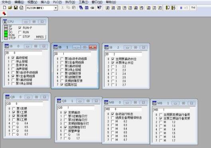Toggle bit 1 泵1工频 in QB 0
211x148 pixels.
(14, 112)
